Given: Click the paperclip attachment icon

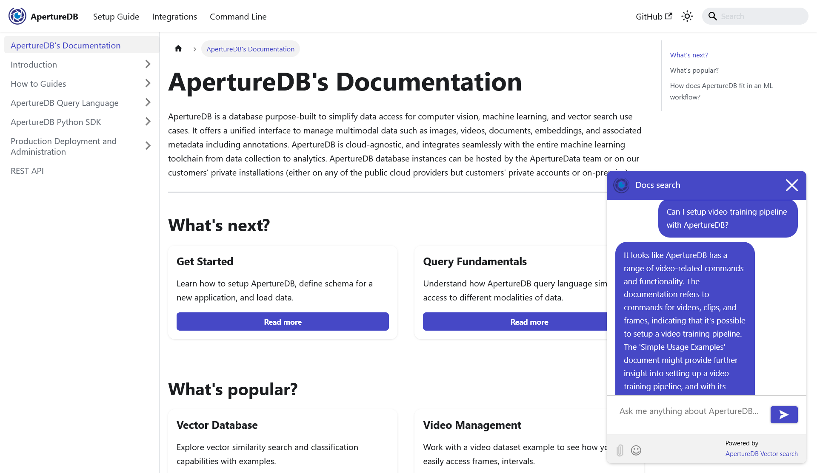Looking at the screenshot, I should [x=620, y=450].
